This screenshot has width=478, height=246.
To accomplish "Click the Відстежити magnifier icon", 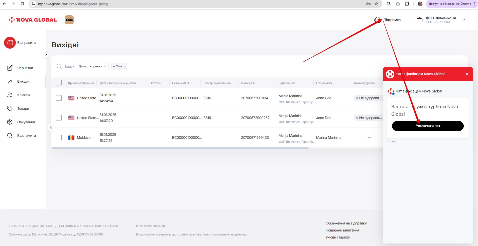I will (x=10, y=136).
